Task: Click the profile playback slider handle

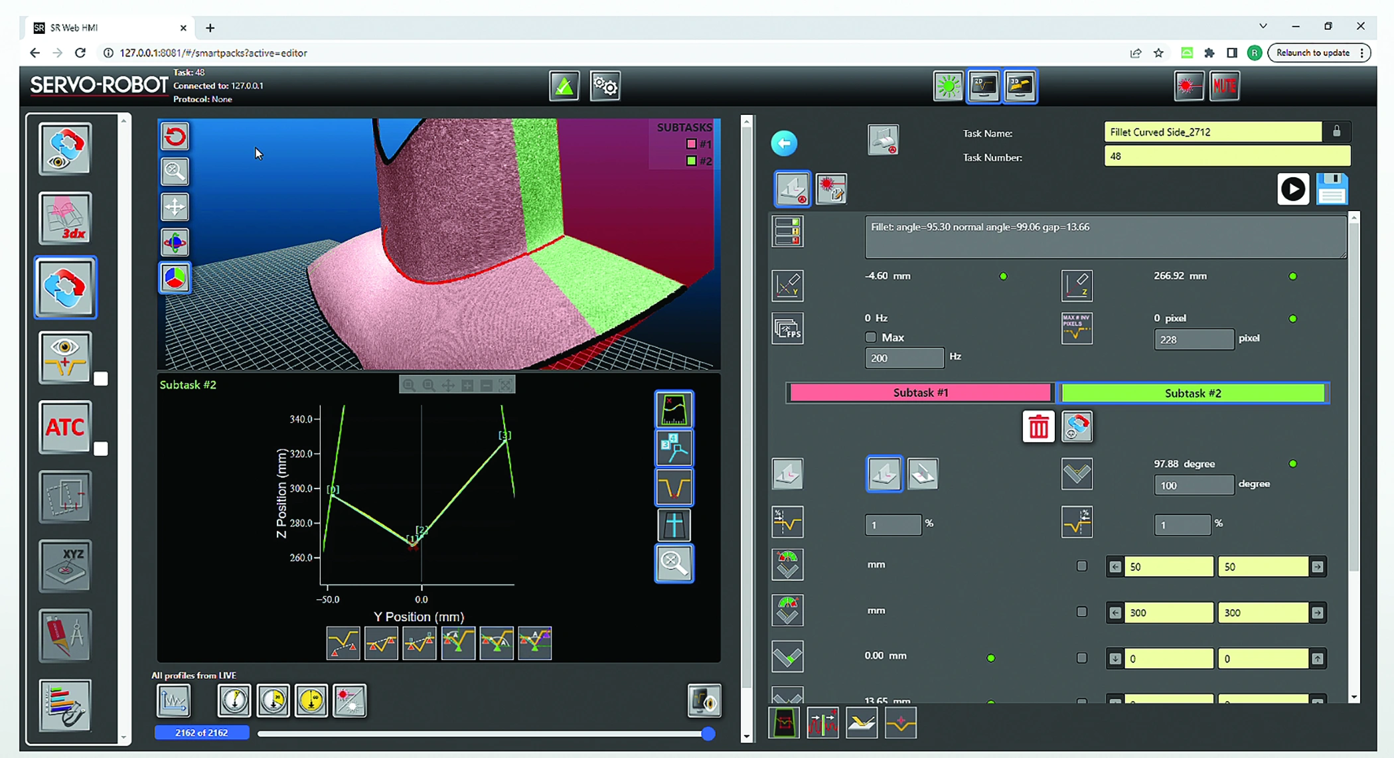Action: pyautogui.click(x=708, y=733)
